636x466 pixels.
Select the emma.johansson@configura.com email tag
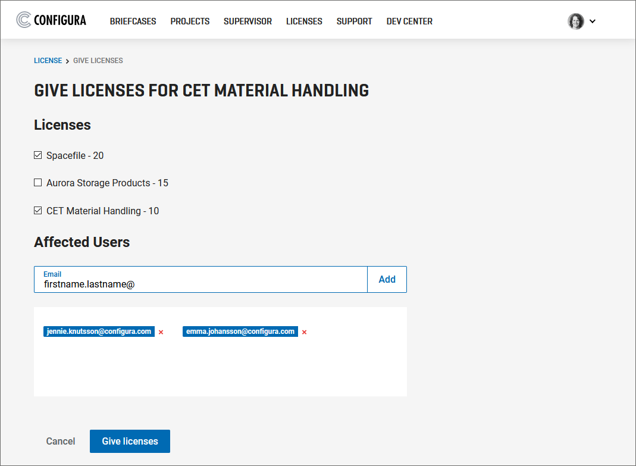(240, 331)
